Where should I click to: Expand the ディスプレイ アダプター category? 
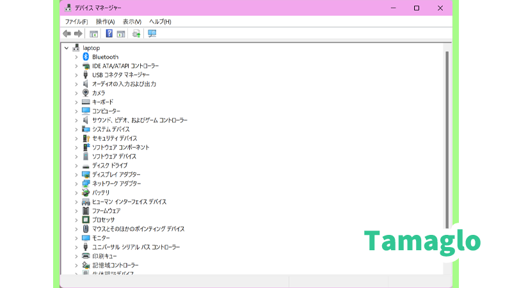(76, 175)
